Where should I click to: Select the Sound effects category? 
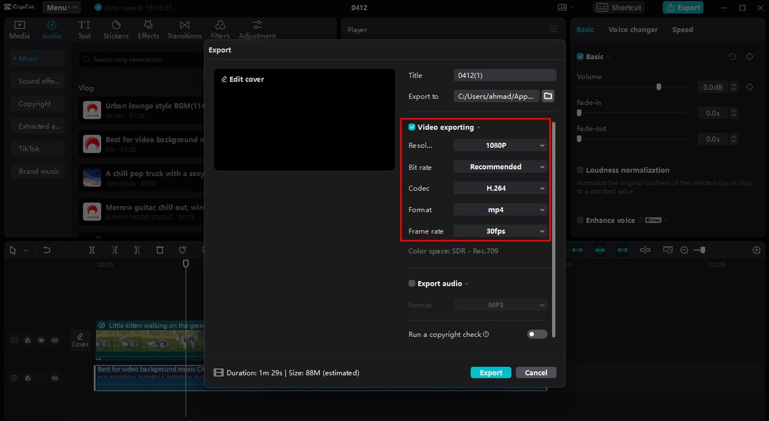click(x=37, y=81)
